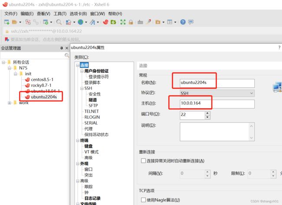Open session Properties gear icon
Viewport: 282px width, 205px height.
tap(46, 22)
